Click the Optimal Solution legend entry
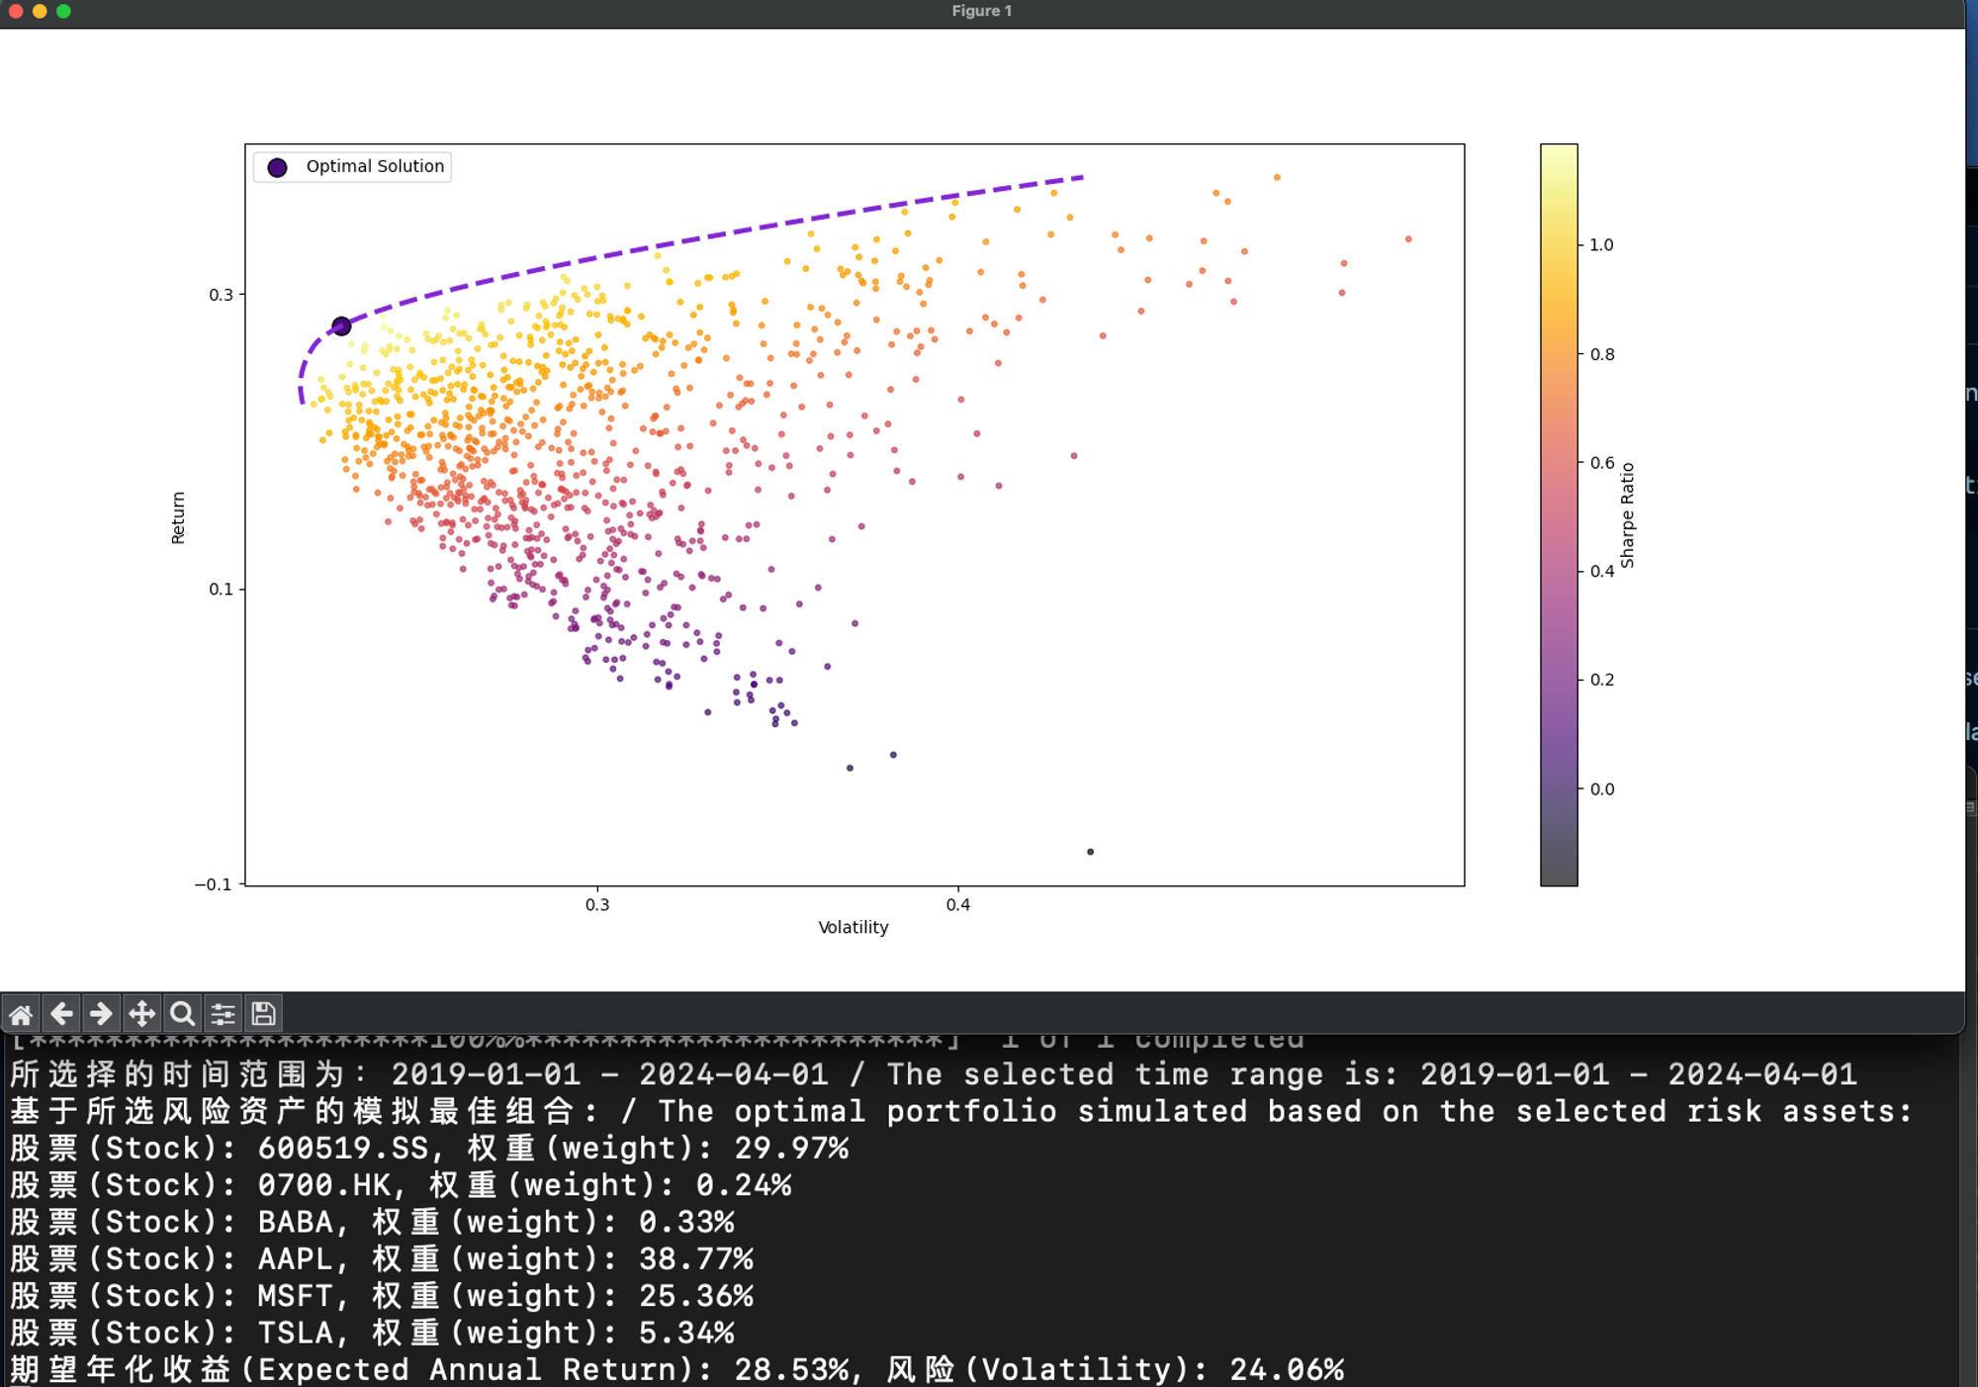Image resolution: width=1978 pixels, height=1387 pixels. [x=354, y=166]
